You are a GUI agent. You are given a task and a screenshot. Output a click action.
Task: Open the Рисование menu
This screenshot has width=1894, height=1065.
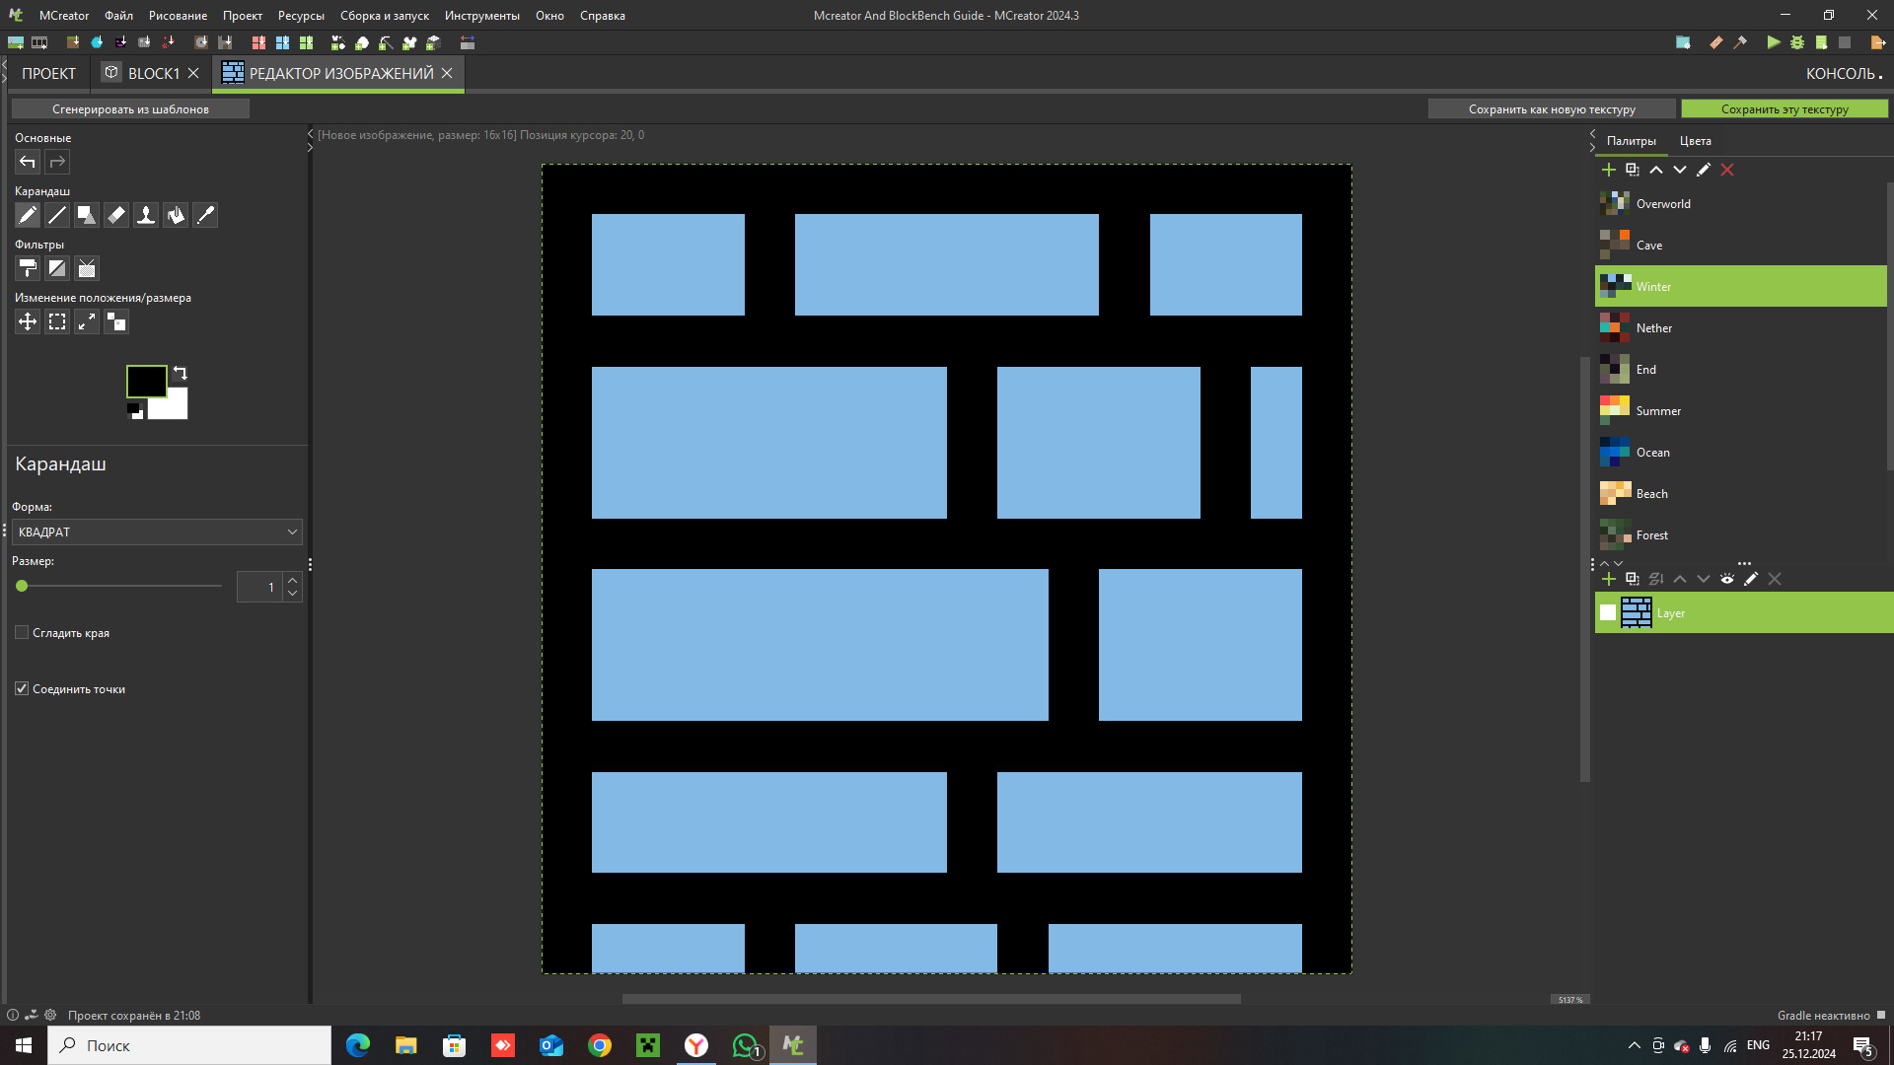(178, 15)
